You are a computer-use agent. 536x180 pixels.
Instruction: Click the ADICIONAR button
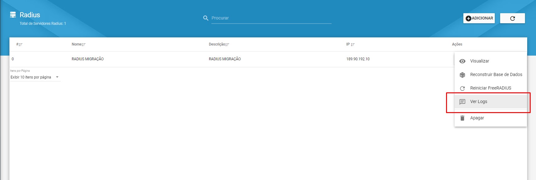479,18
